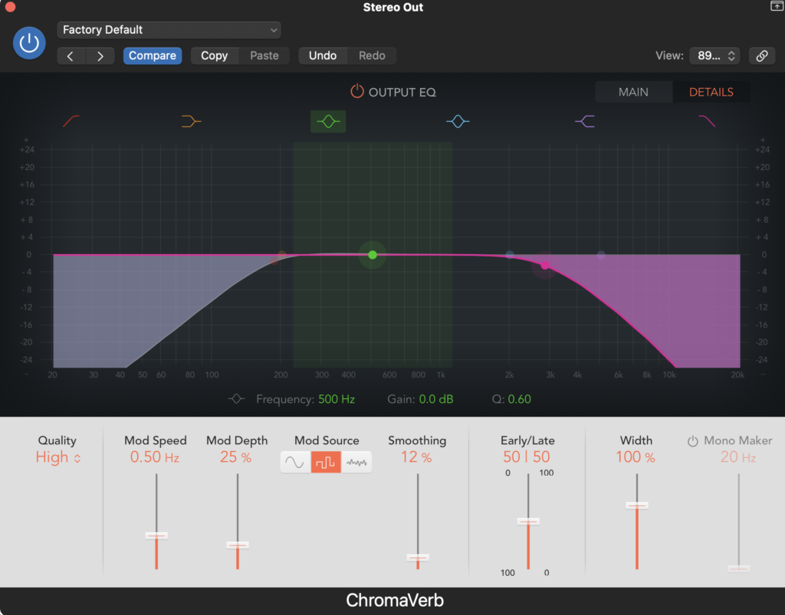Click the Early/Late 50 | 50 value
This screenshot has height=615, width=785.
[x=527, y=457]
